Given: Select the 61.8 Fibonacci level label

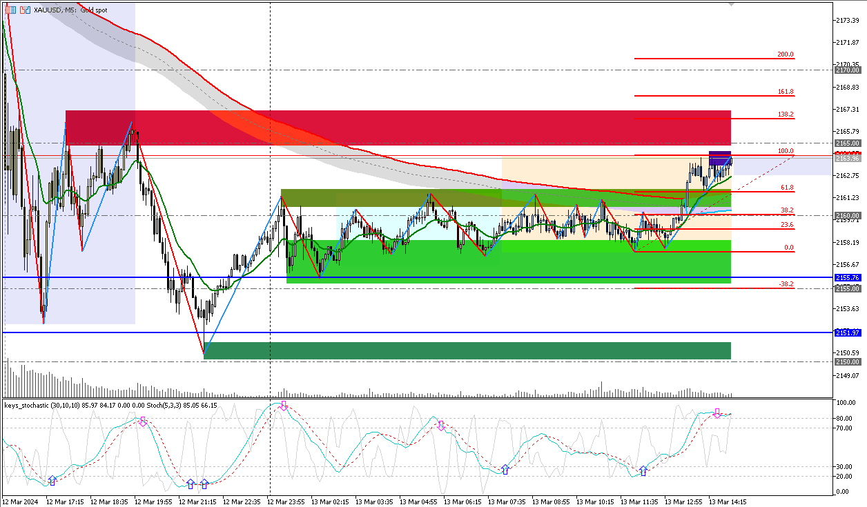Looking at the screenshot, I should 787,188.
